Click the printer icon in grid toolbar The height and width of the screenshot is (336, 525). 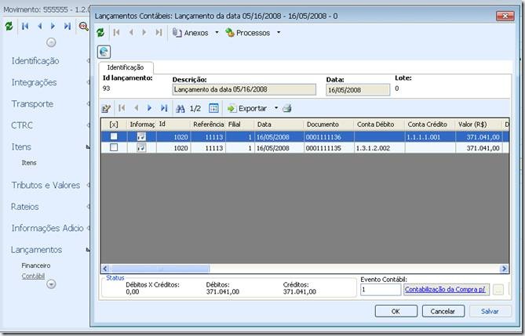tap(287, 108)
